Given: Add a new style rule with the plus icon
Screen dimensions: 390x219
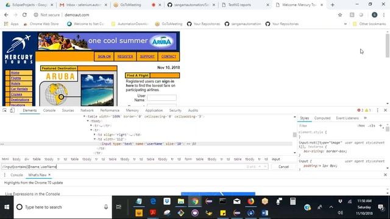Looking at the screenshot, I should 380,126.
